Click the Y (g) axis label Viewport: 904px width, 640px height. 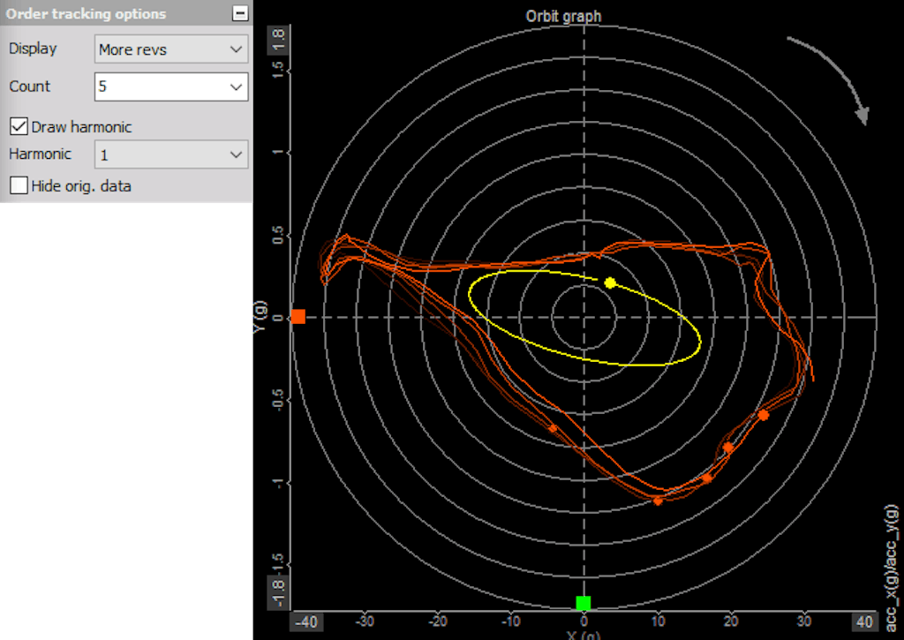tap(260, 317)
